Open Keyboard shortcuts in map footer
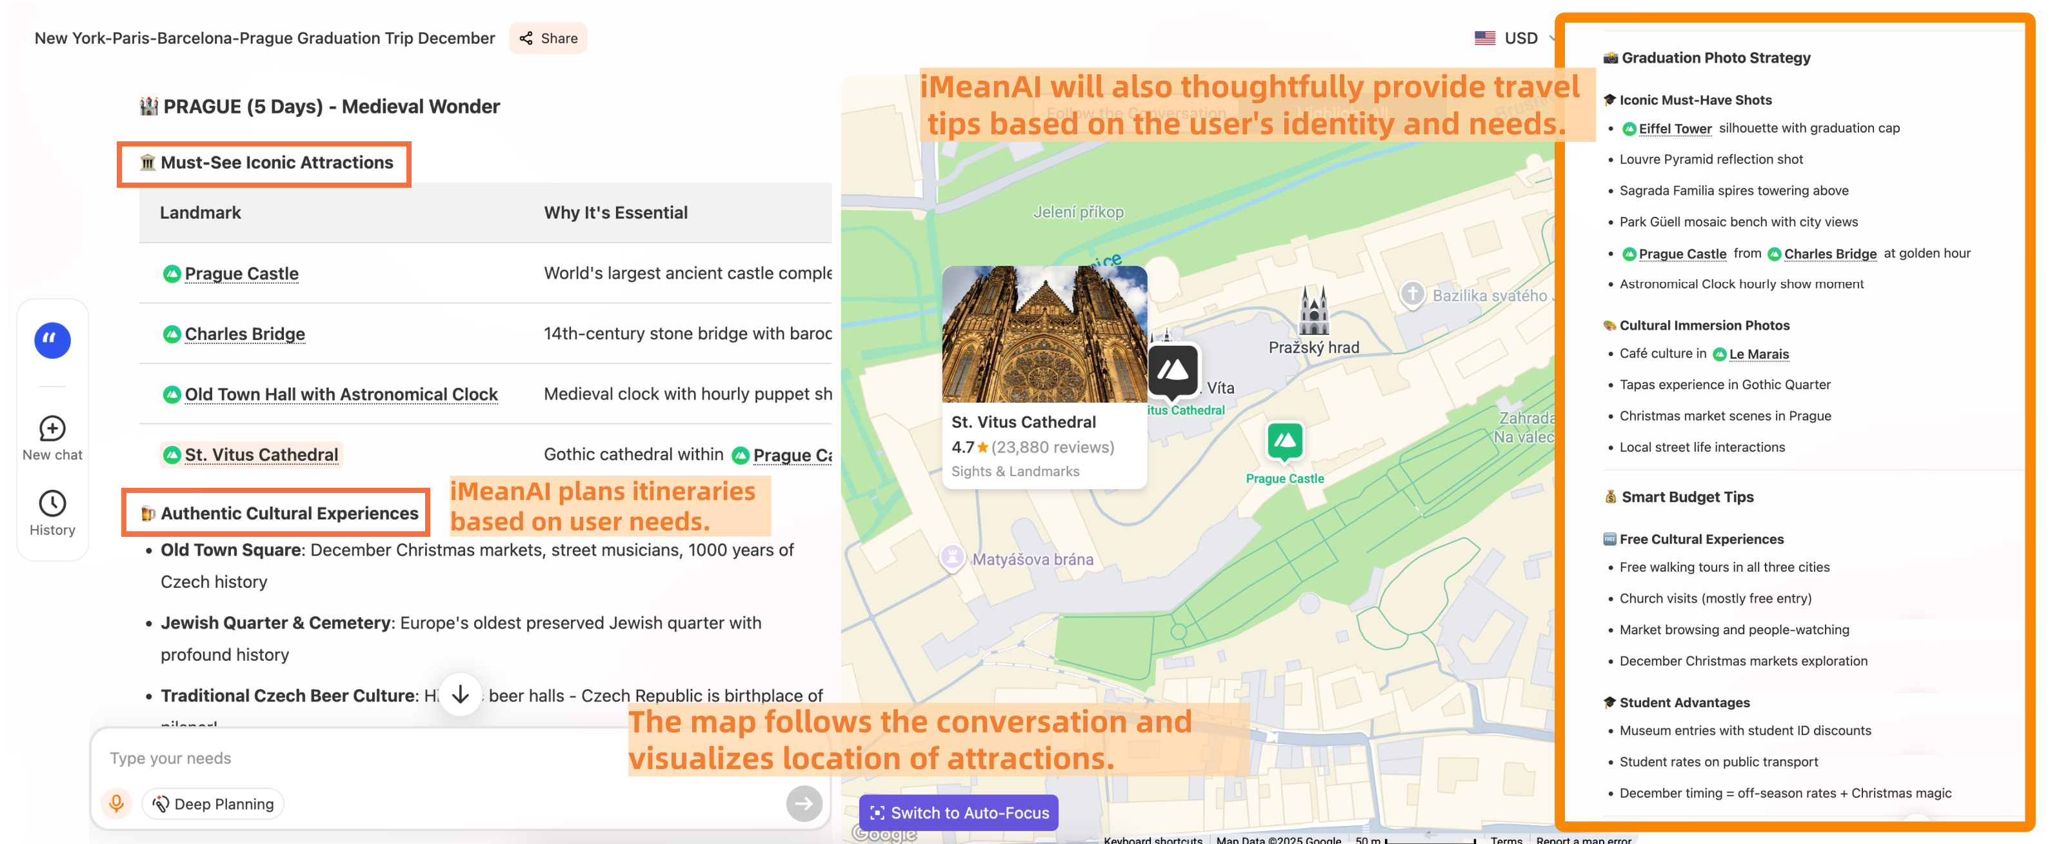This screenshot has height=844, width=2052. 1153,839
